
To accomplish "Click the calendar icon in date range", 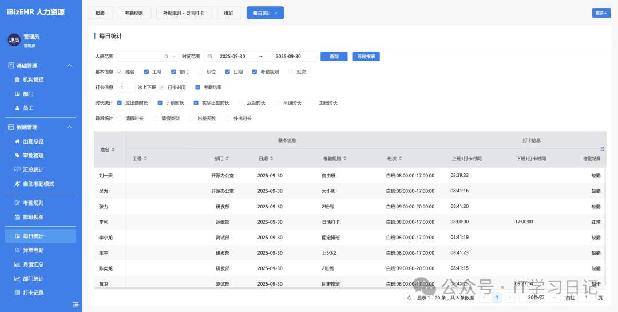I will point(209,57).
